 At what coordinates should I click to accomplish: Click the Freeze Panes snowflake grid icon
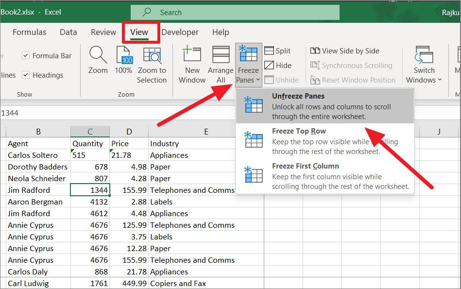tap(248, 55)
